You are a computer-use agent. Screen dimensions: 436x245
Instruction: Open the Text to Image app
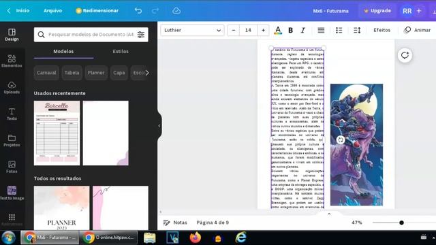pos(12,193)
